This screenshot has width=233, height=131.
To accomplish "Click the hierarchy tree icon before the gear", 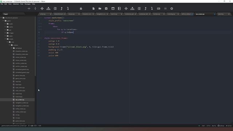I will pyautogui.click(x=133, y=9).
